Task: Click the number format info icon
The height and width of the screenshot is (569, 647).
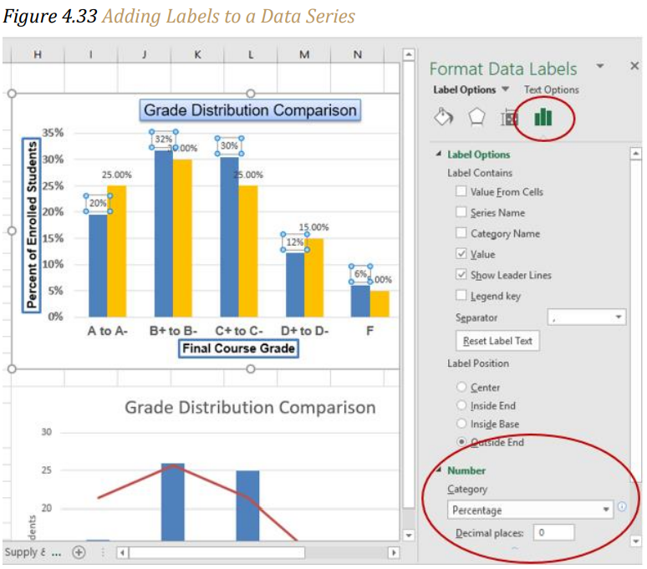Action: [x=622, y=506]
